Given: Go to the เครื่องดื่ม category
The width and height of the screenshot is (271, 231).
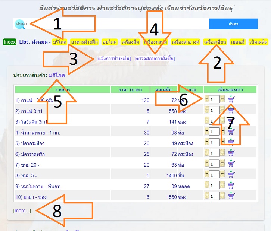Looking at the screenshot, I should coord(131,42).
